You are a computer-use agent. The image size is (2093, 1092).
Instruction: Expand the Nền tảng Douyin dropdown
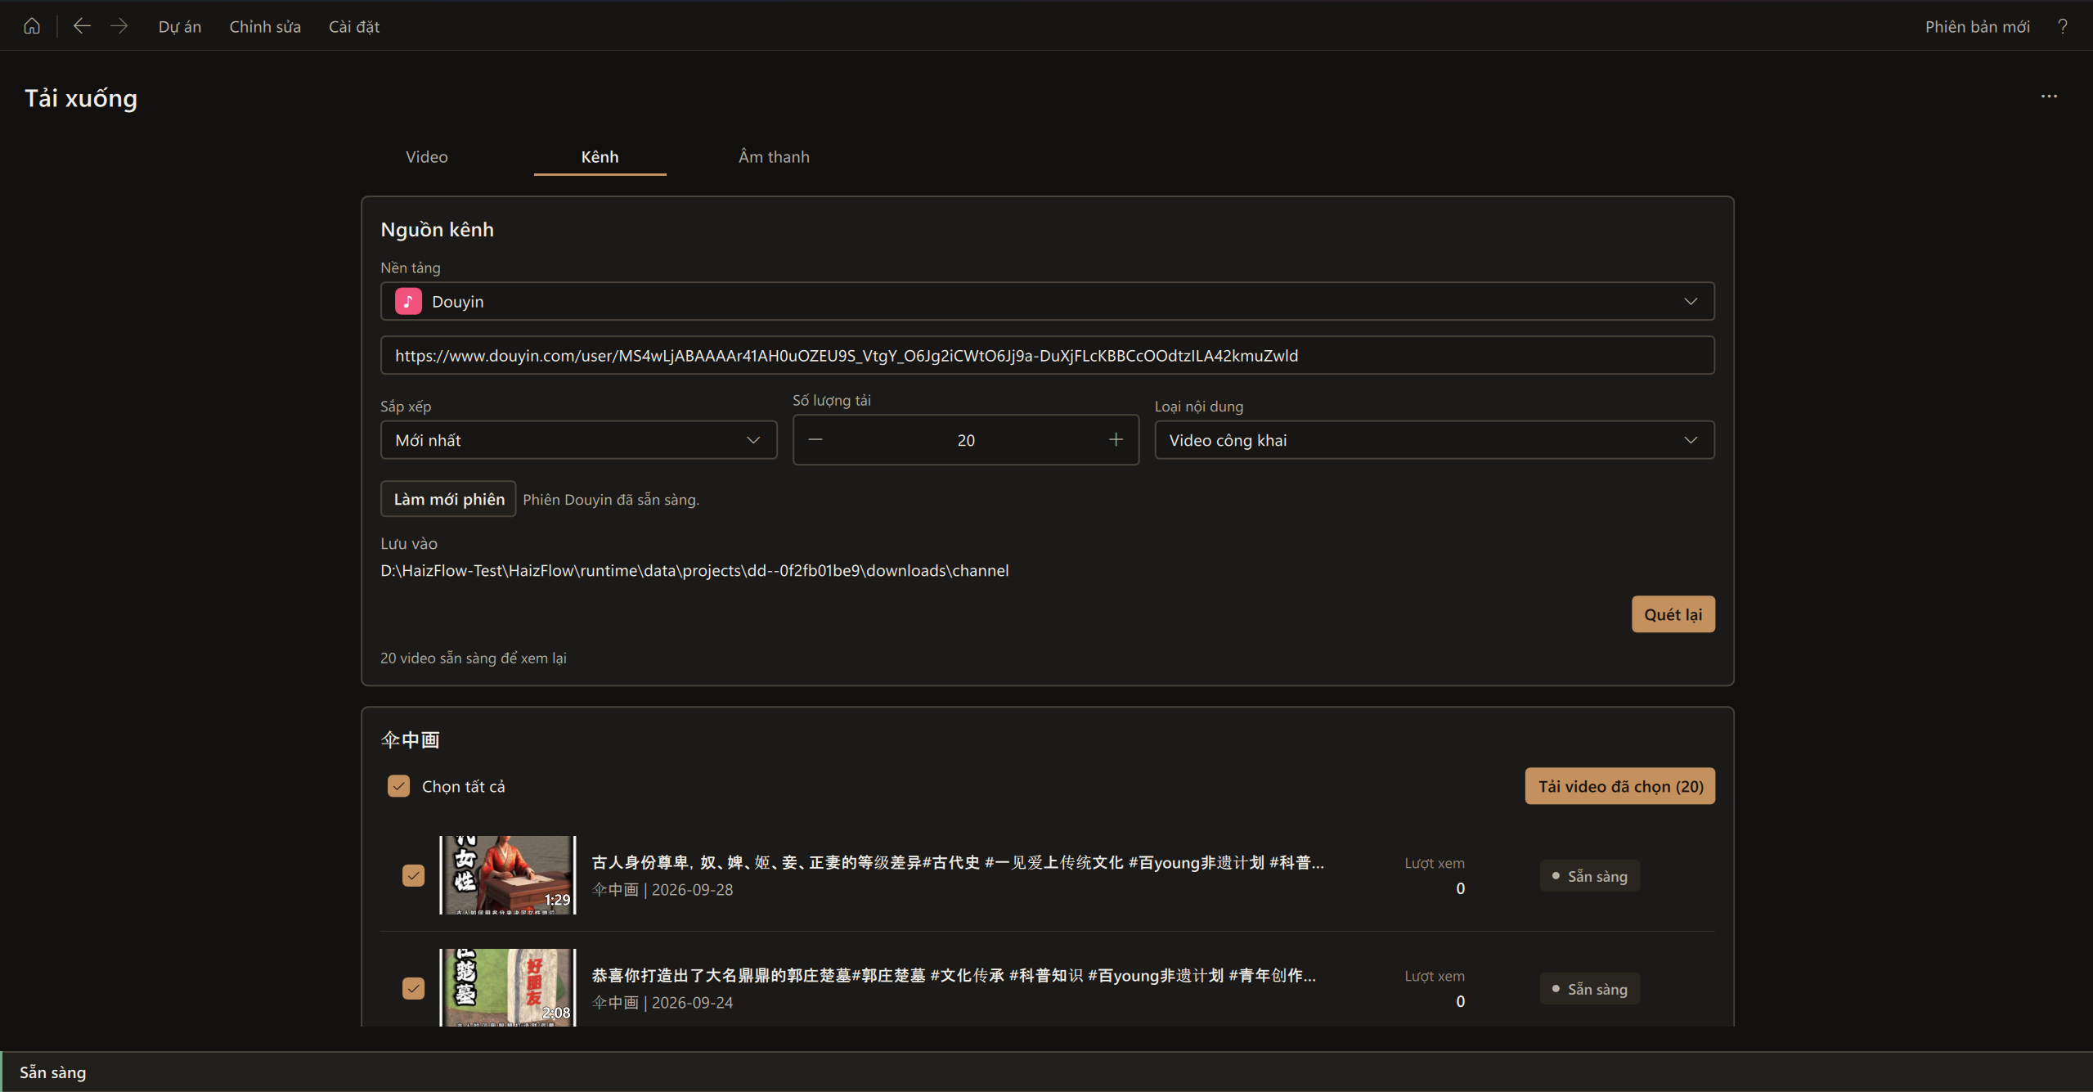tap(1048, 301)
